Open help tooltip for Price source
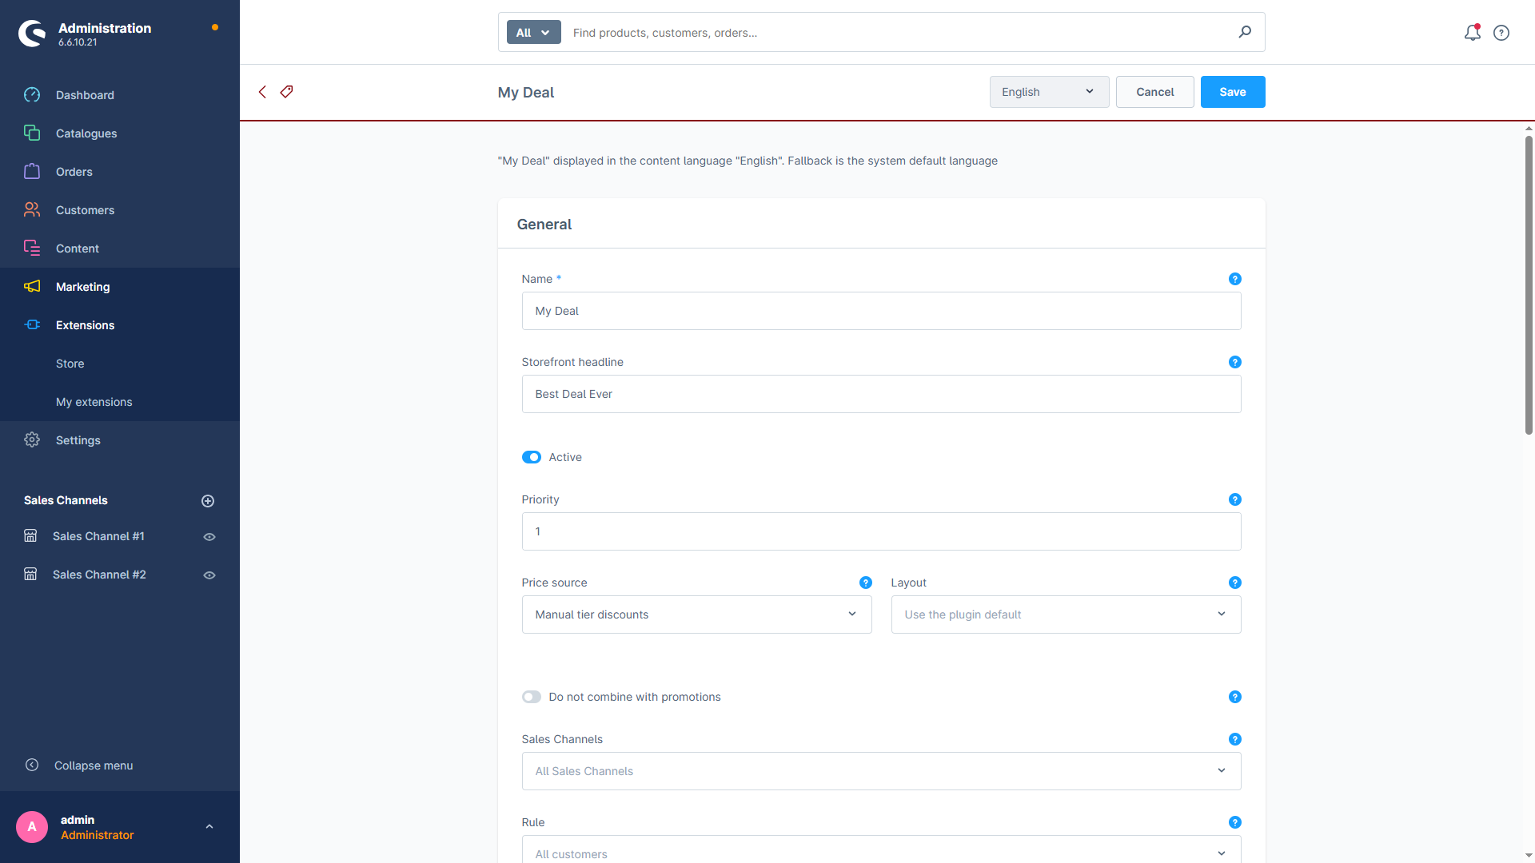This screenshot has height=863, width=1535. (x=865, y=583)
